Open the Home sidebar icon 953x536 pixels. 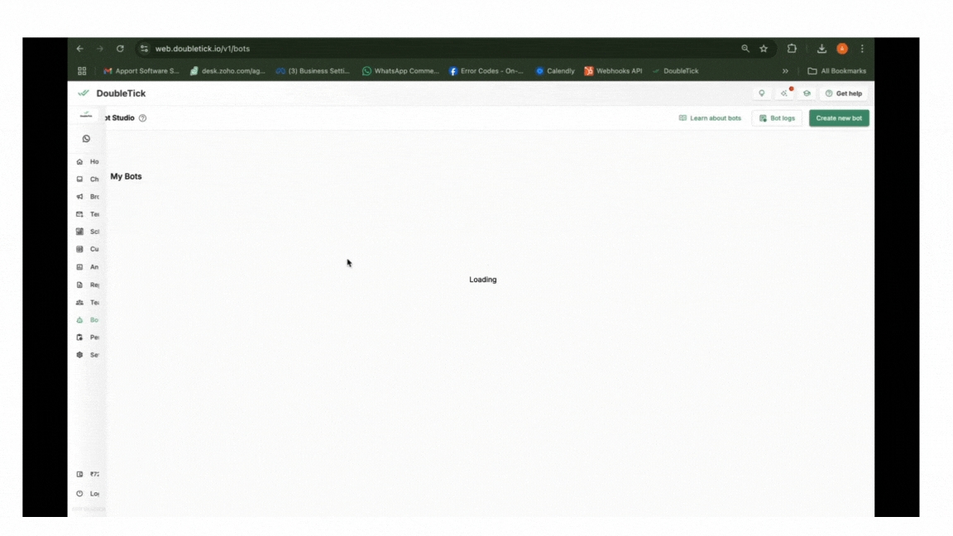coord(79,162)
